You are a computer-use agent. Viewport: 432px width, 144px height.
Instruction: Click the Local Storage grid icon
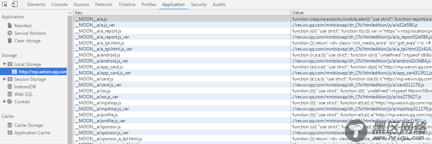point(10,64)
